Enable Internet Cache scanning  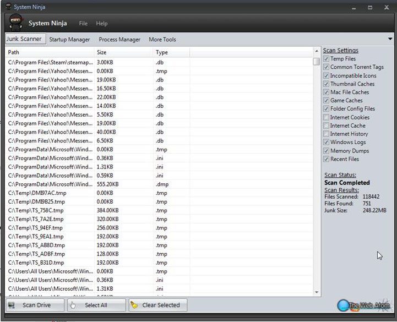pos(326,125)
